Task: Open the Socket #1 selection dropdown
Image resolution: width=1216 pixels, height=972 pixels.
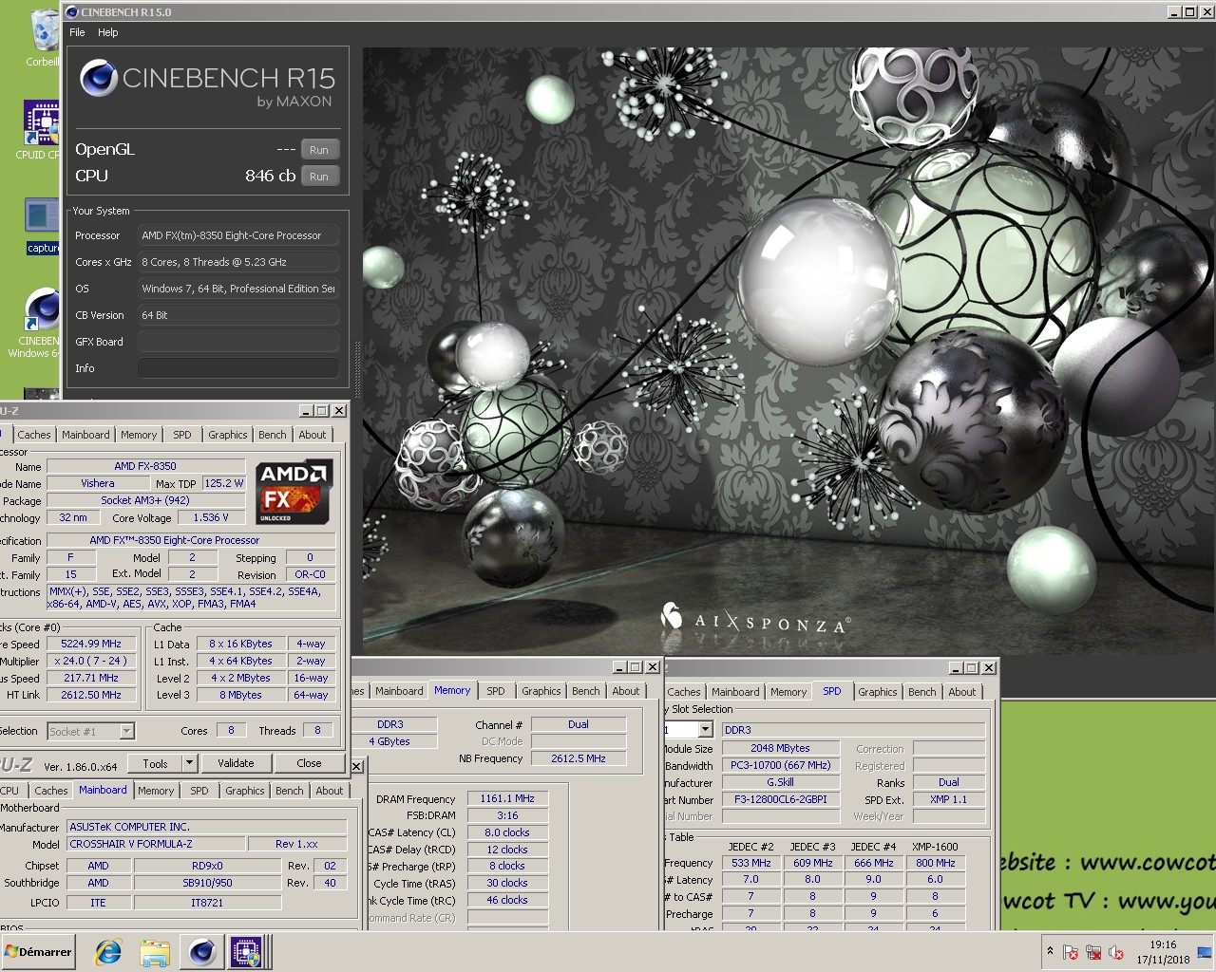Action: tap(127, 731)
